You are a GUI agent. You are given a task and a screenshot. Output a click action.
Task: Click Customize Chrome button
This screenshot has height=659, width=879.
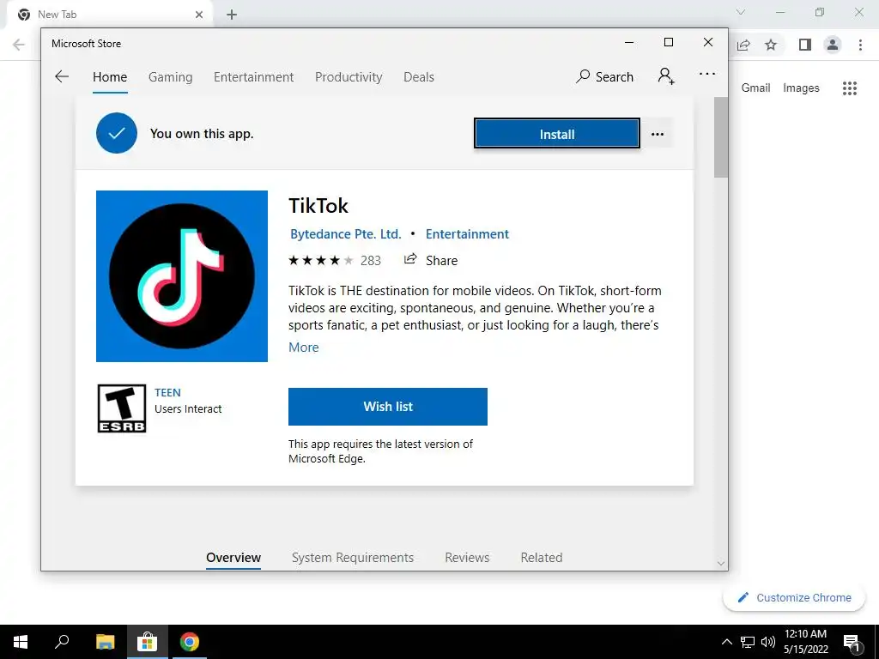[x=794, y=597]
